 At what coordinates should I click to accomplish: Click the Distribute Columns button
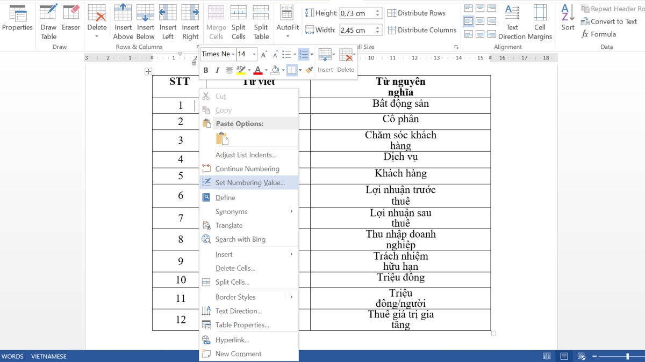422,30
